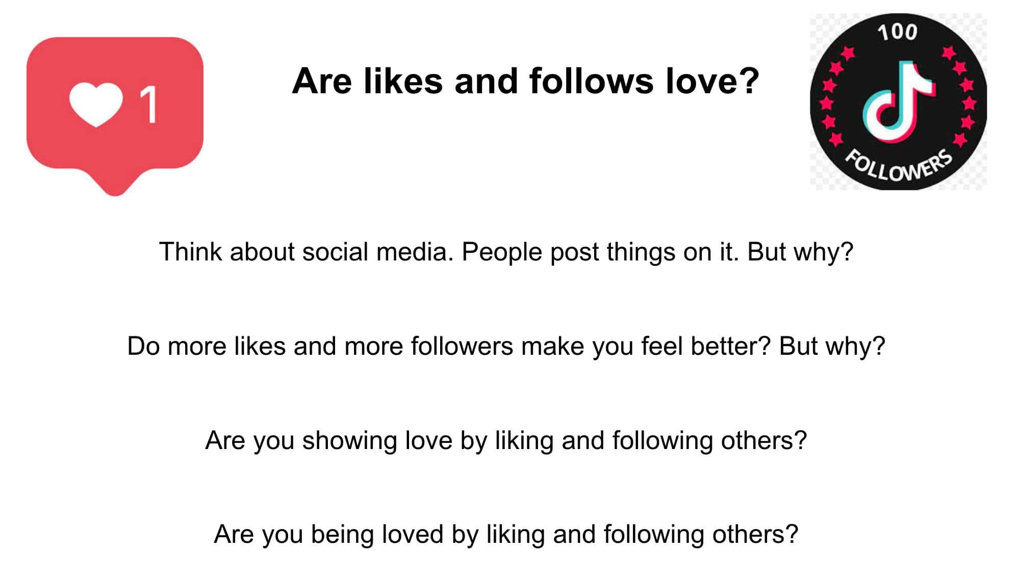Click "But why?" after "feel better?"
Image resolution: width=1019 pixels, height=577 pixels.
point(832,346)
